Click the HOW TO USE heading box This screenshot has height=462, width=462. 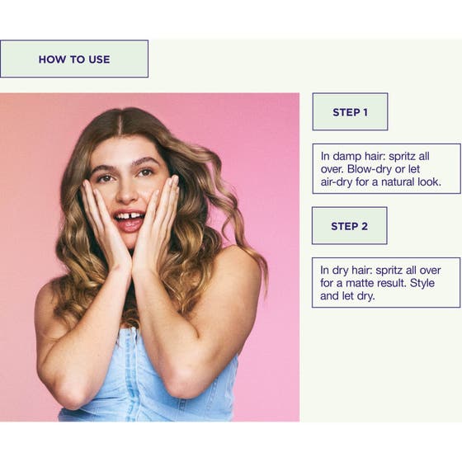pyautogui.click(x=74, y=59)
